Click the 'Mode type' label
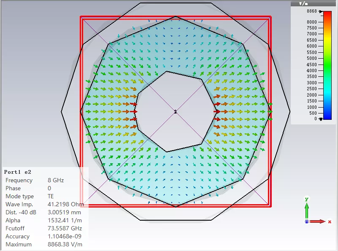Image resolution: width=338 pixels, height=251 pixels. click(x=19, y=196)
